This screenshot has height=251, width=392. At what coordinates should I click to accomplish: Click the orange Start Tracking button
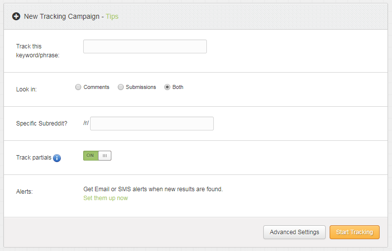(354, 232)
